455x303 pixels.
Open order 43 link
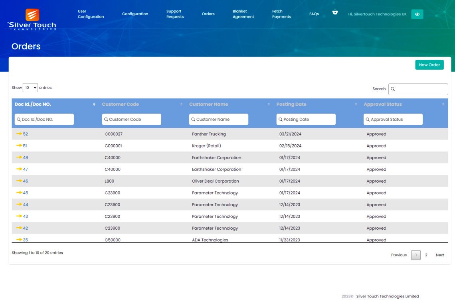pyautogui.click(x=26, y=216)
